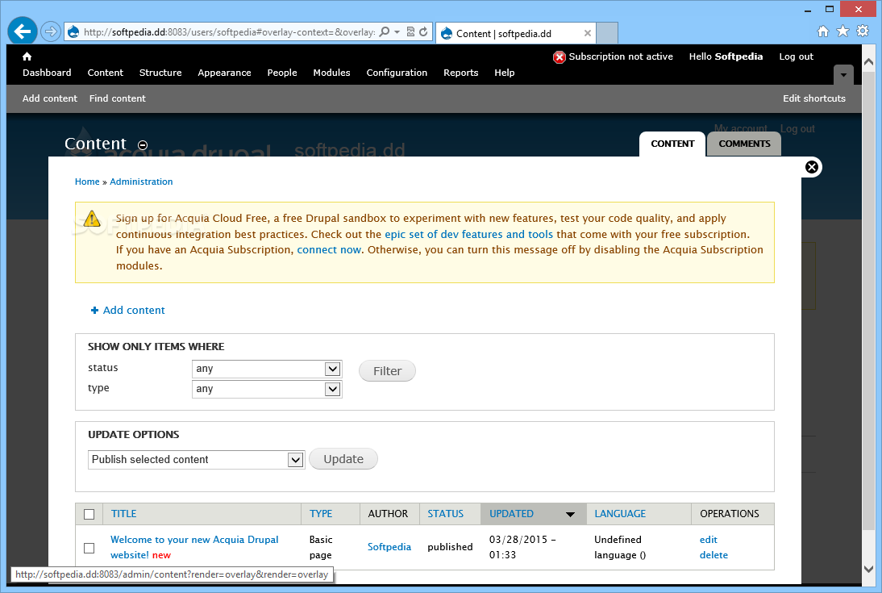
Task: Click the Drupal home icon in toolbar
Action: point(27,56)
